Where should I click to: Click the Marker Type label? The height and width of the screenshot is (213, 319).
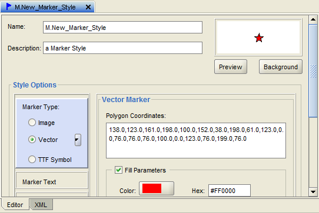pos(41,107)
